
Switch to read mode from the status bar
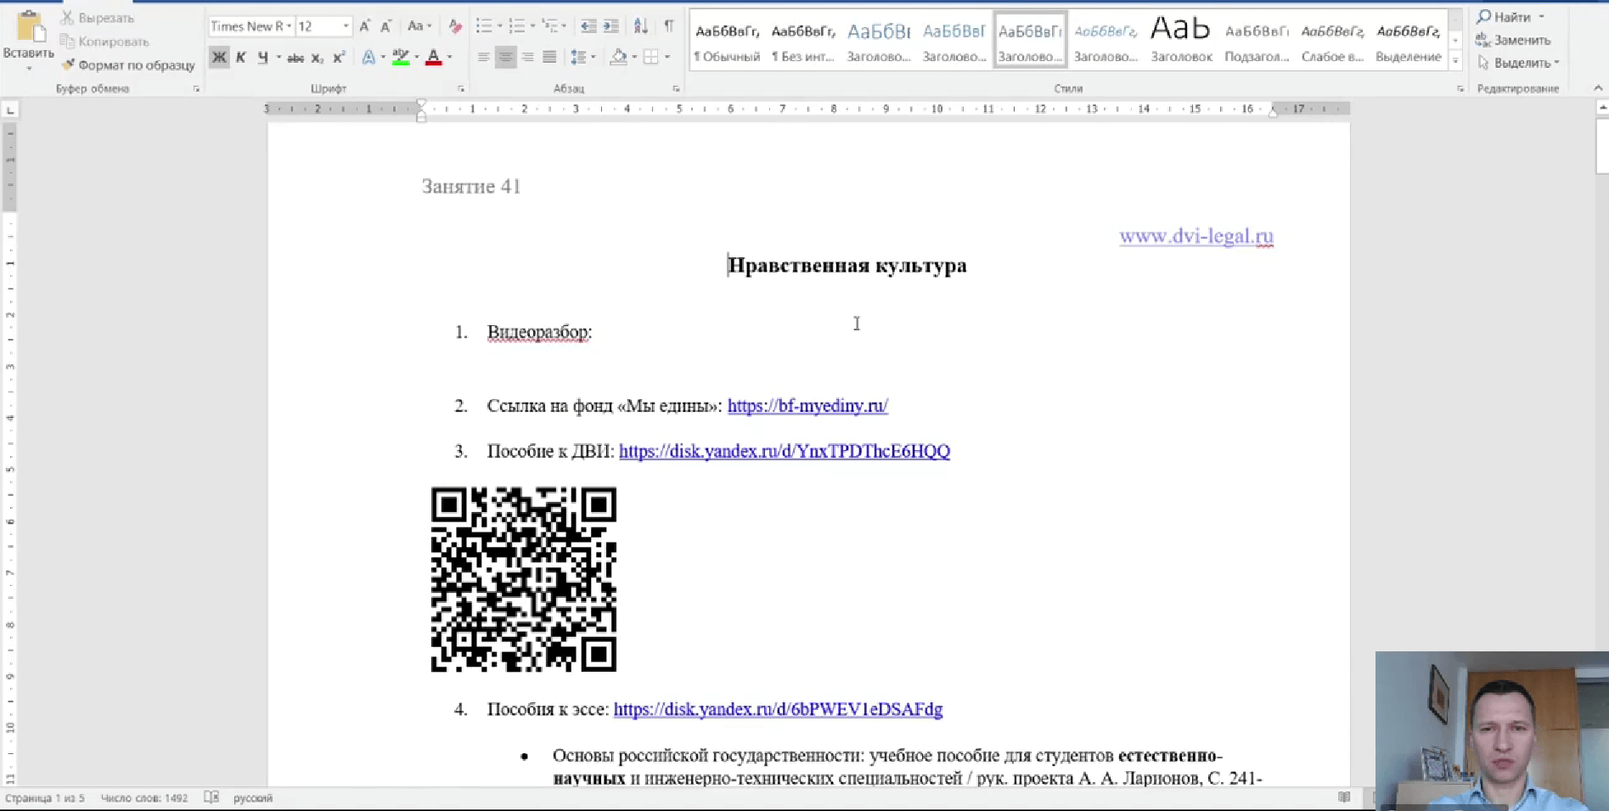(x=1344, y=797)
